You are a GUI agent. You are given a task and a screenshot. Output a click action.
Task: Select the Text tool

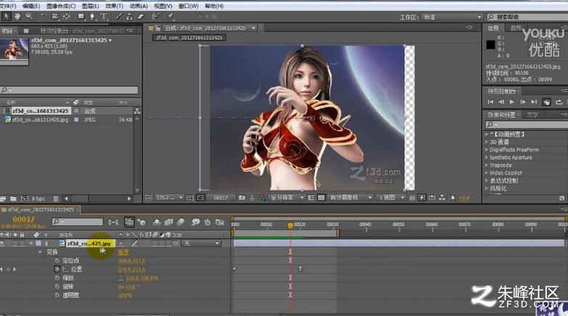[104, 16]
